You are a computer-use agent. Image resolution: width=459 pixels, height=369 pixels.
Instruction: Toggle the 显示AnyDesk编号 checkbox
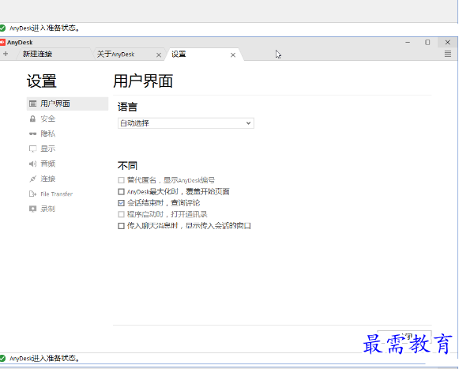click(121, 180)
